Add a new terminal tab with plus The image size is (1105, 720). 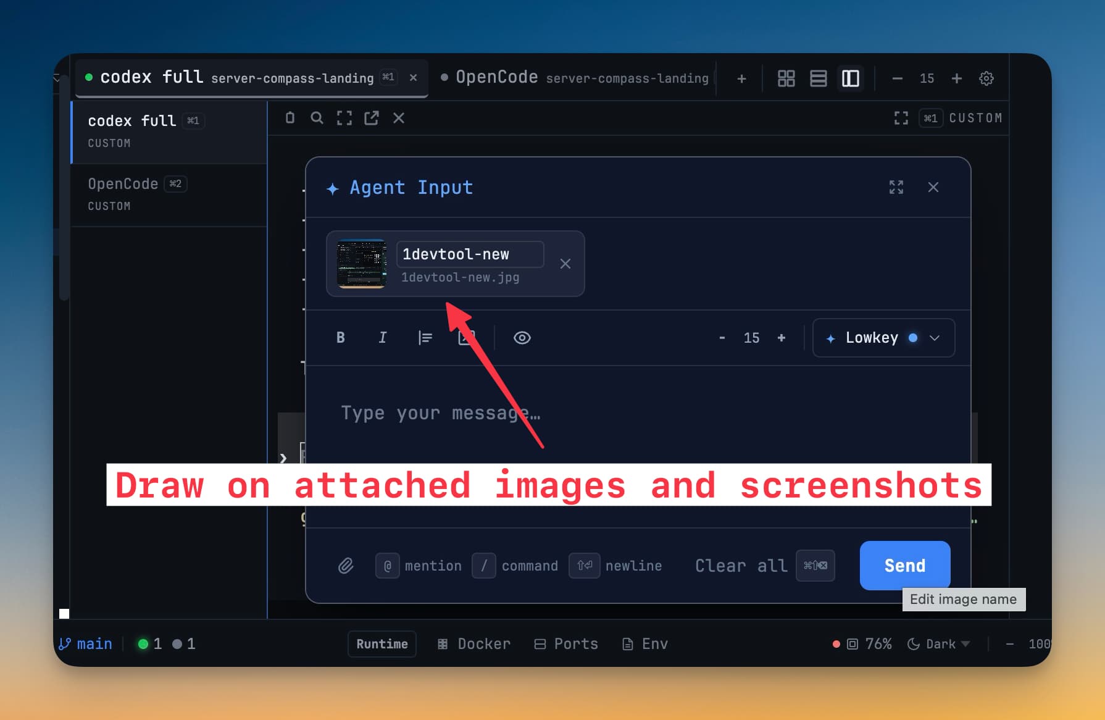(741, 78)
